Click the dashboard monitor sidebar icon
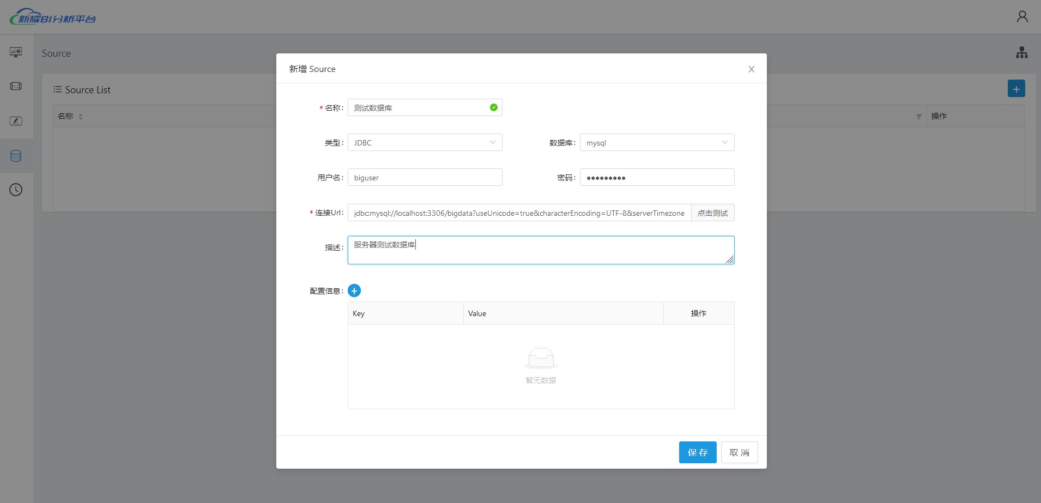This screenshot has width=1041, height=503. 16,52
